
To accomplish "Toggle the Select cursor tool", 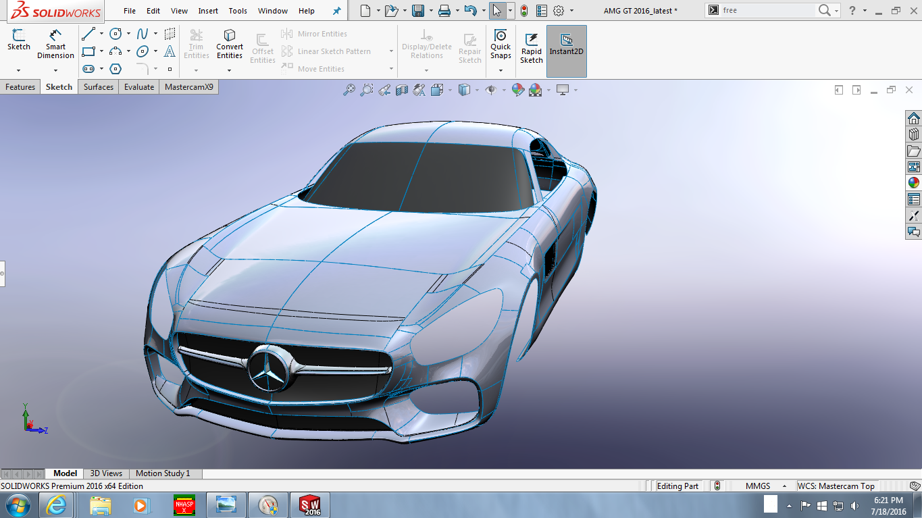I will click(x=498, y=11).
